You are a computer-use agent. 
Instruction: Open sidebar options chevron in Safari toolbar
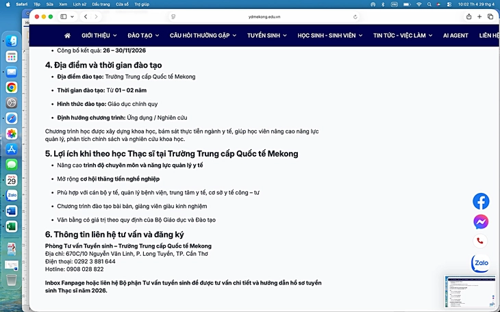[x=72, y=16]
